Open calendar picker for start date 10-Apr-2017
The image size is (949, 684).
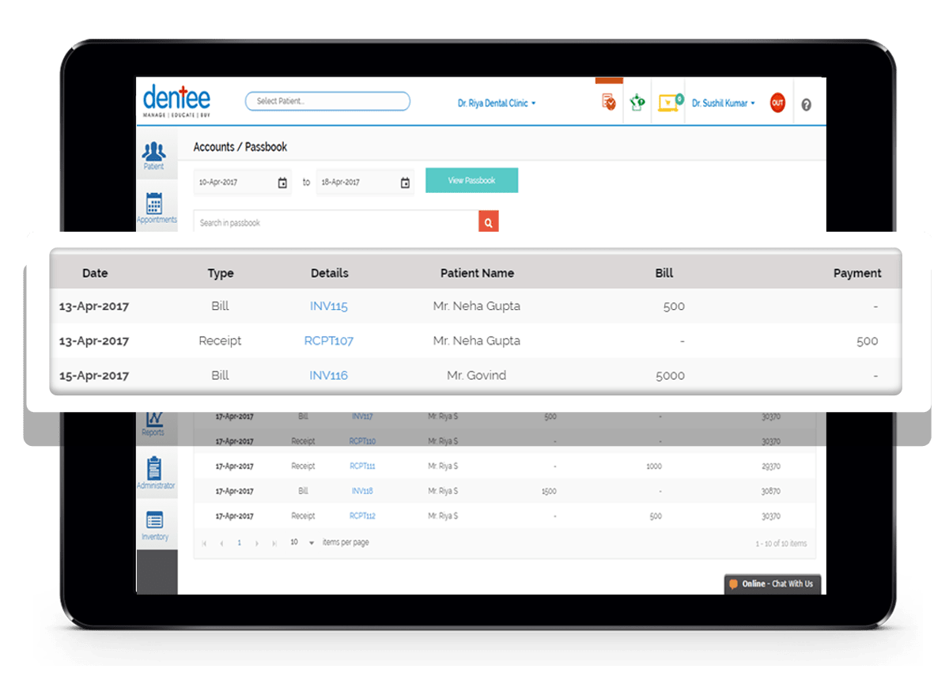click(x=282, y=183)
